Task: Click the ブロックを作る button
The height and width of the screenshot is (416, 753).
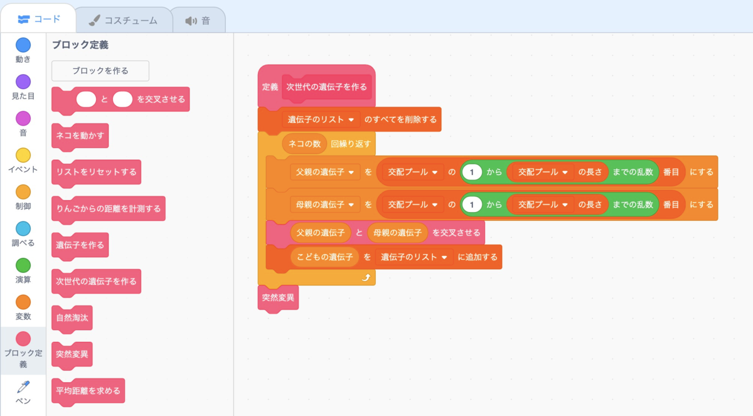Action: [x=100, y=71]
